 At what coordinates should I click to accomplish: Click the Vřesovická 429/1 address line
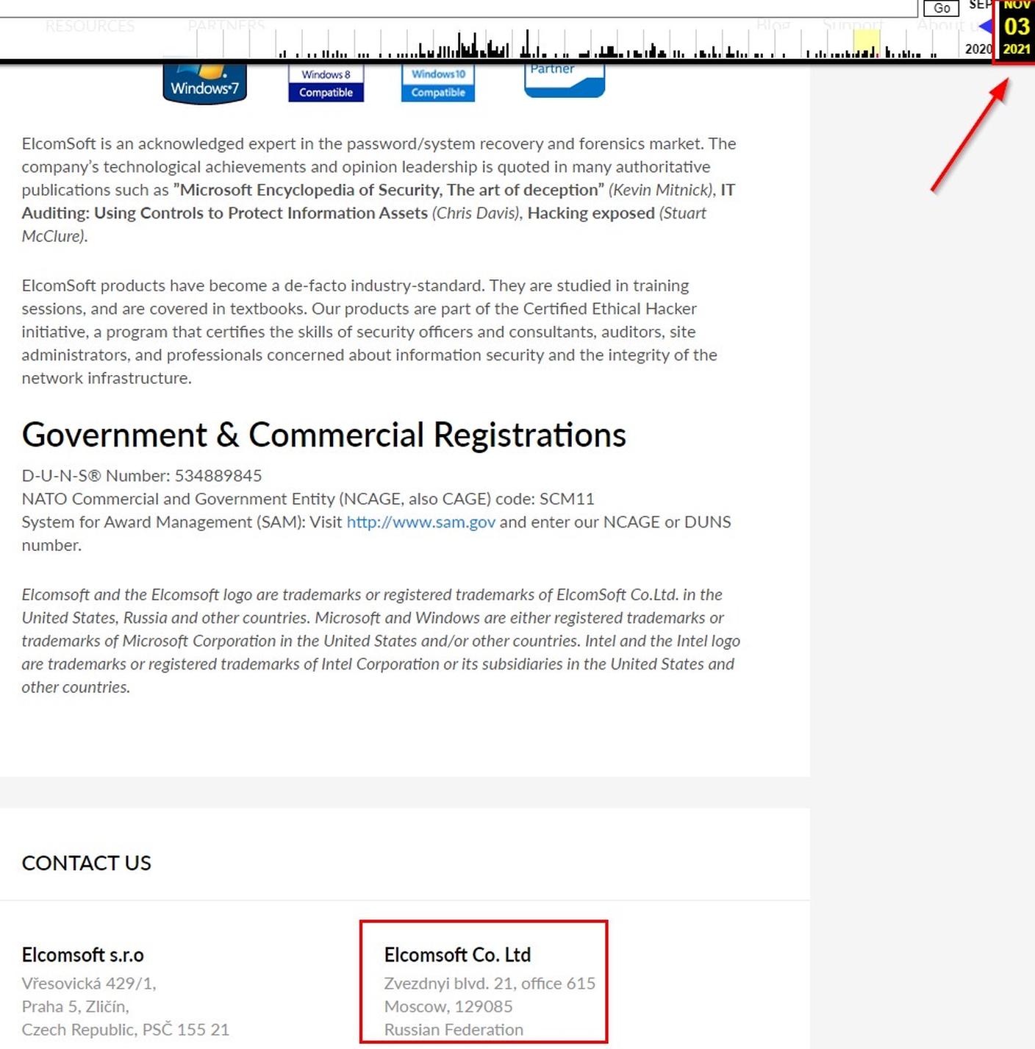(89, 984)
